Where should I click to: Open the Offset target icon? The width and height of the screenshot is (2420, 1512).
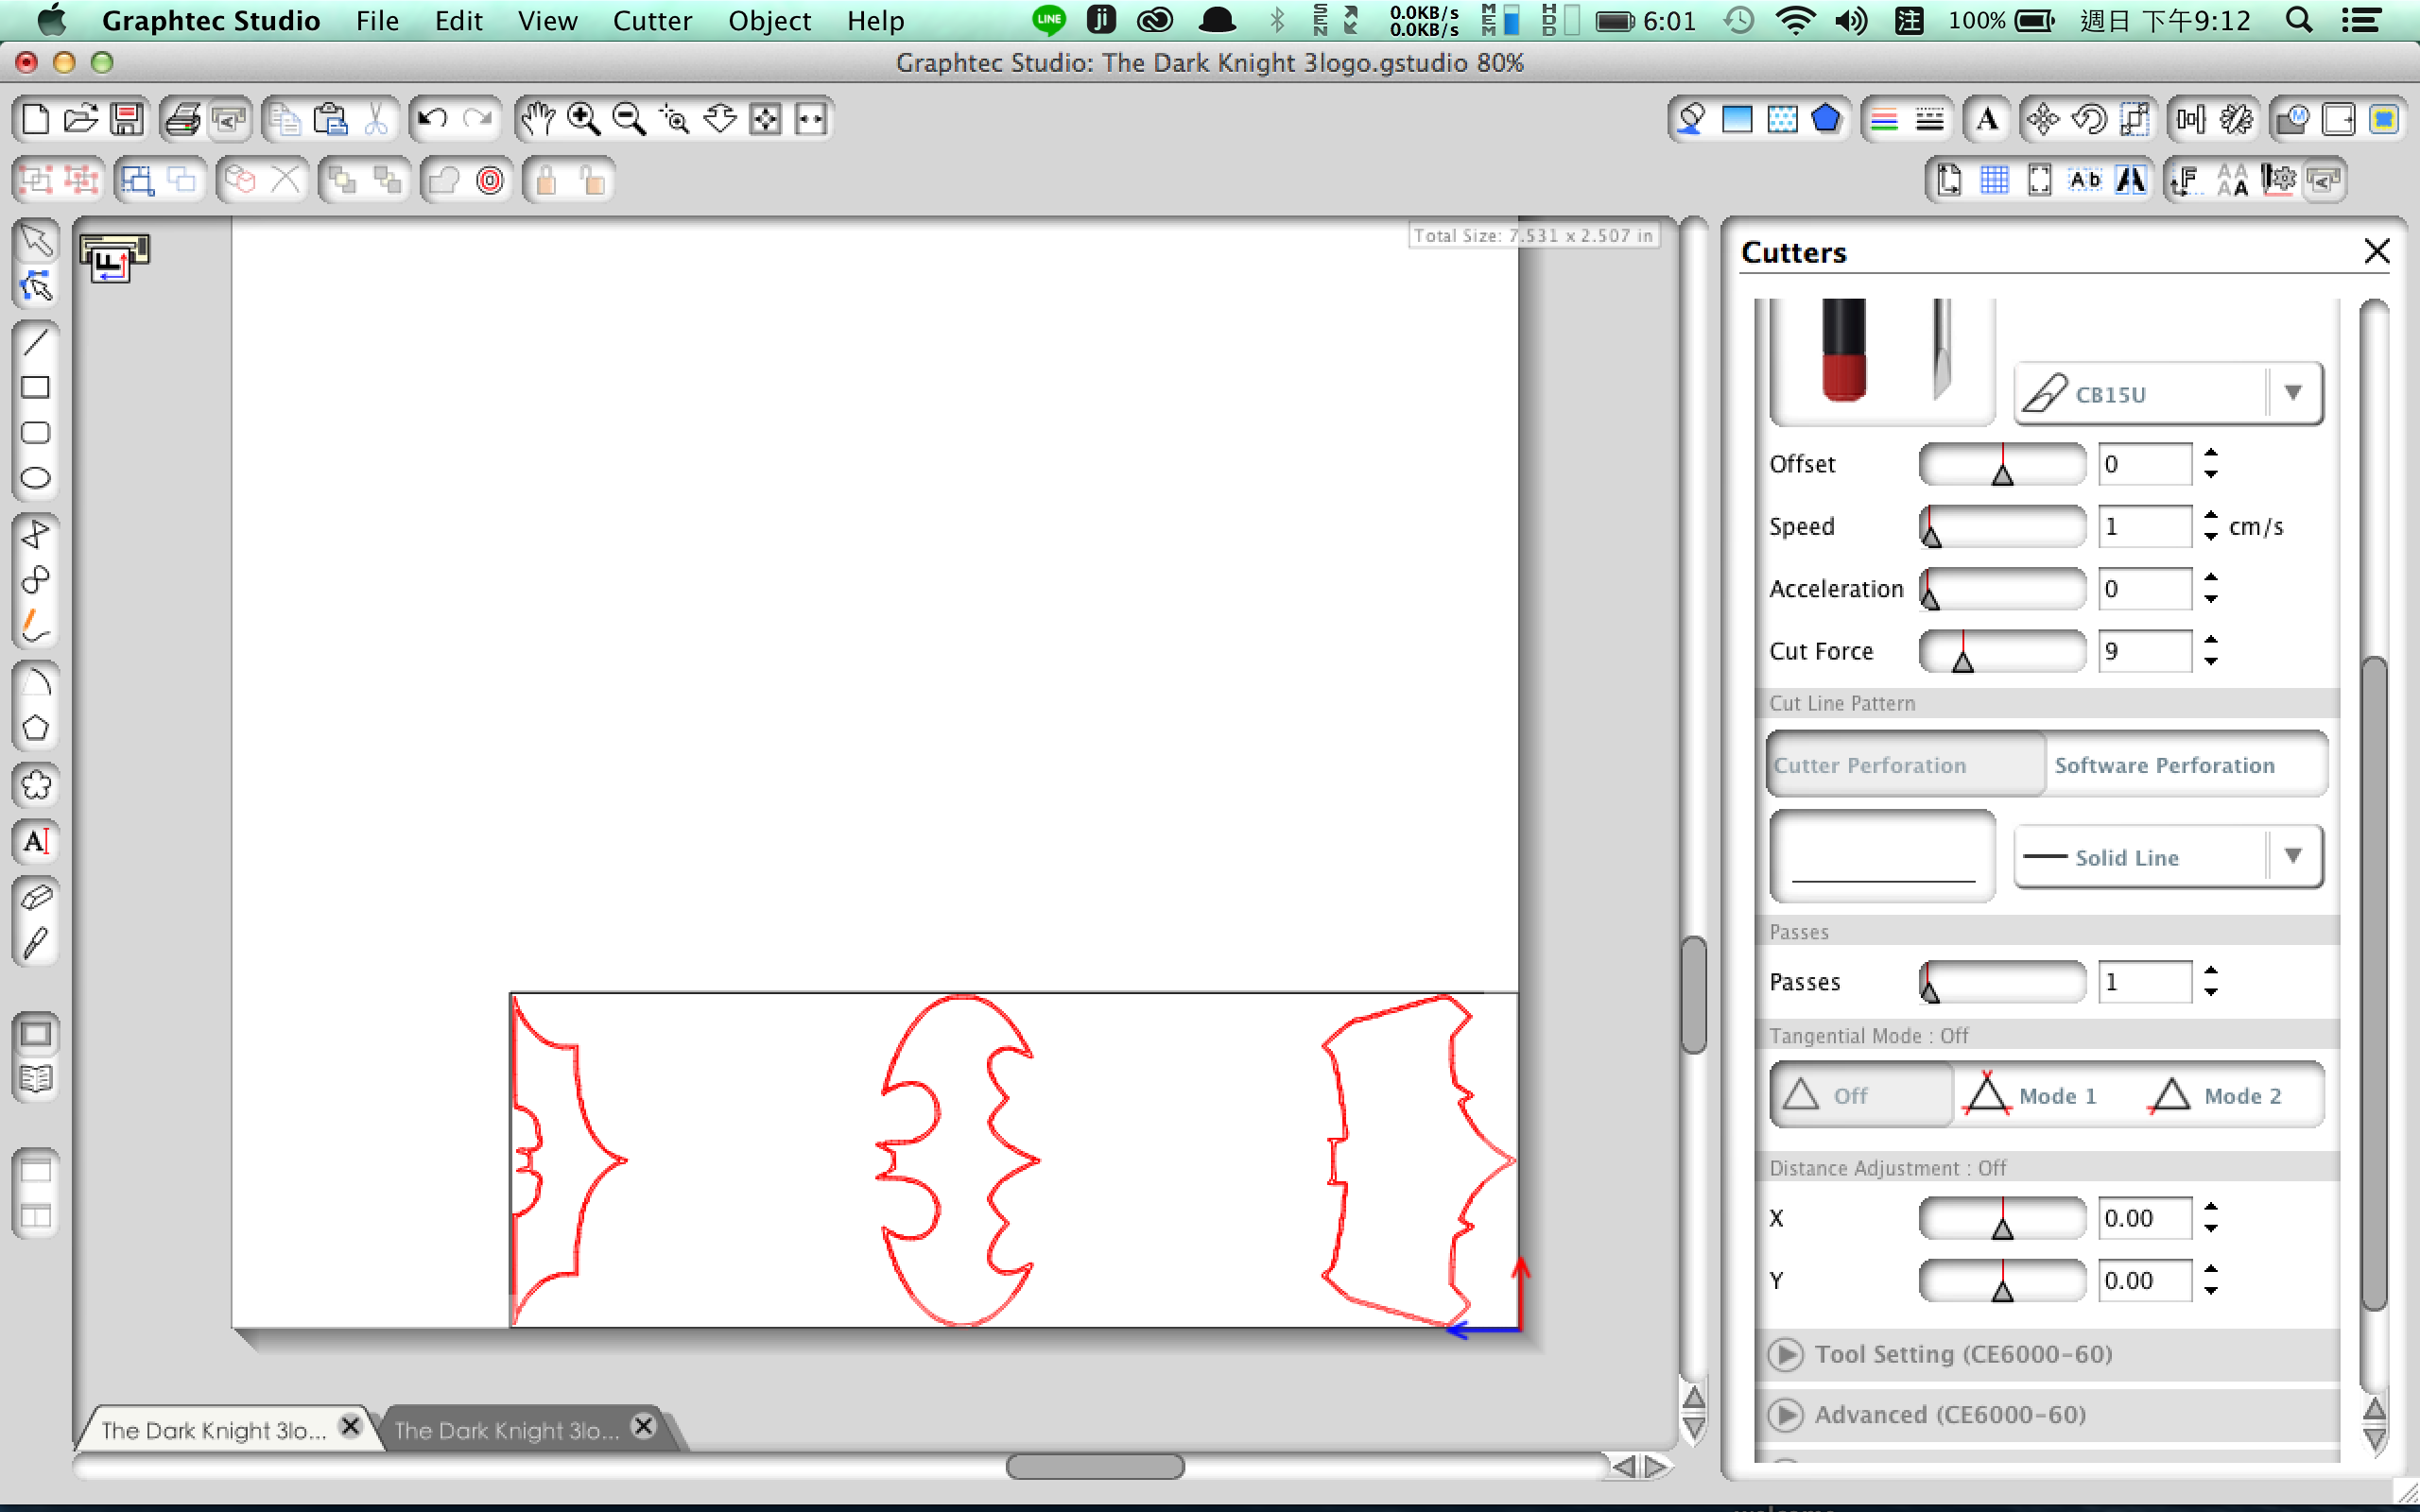490,180
